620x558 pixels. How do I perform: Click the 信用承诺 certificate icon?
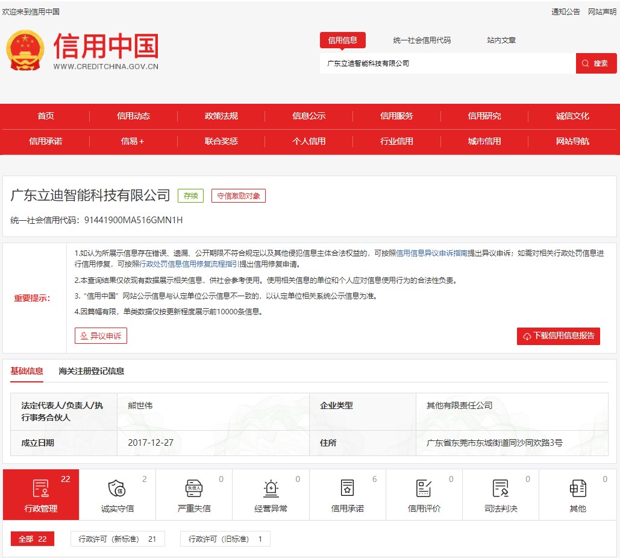pyautogui.click(x=347, y=489)
